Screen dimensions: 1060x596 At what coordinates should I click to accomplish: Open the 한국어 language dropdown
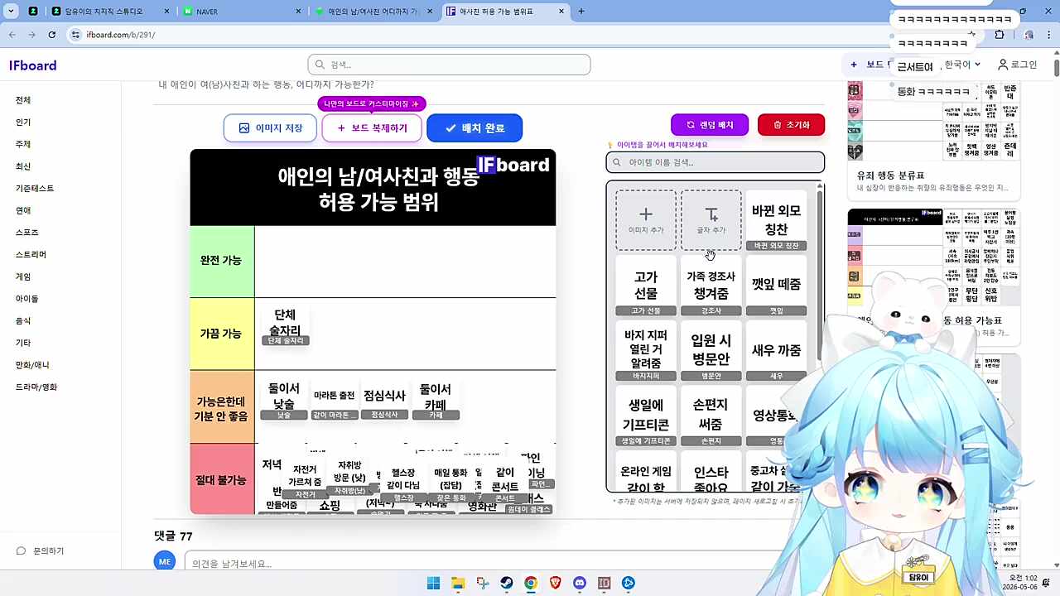click(x=963, y=65)
